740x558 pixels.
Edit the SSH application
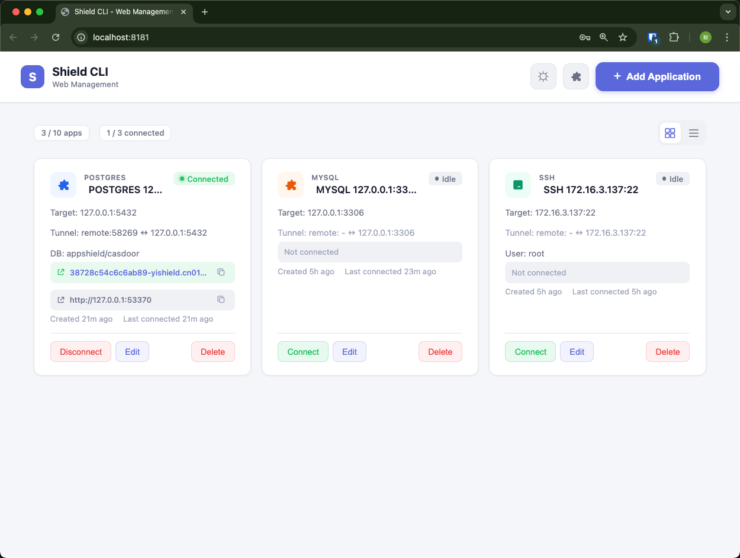[577, 352]
